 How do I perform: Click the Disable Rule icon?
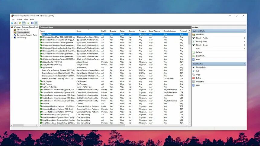click(194, 67)
